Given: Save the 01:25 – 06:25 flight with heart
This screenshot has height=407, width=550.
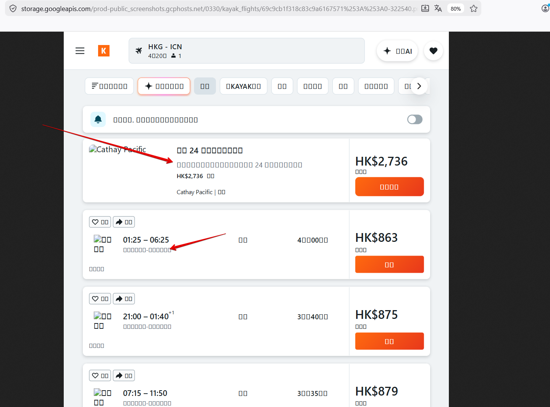Looking at the screenshot, I should [x=100, y=222].
